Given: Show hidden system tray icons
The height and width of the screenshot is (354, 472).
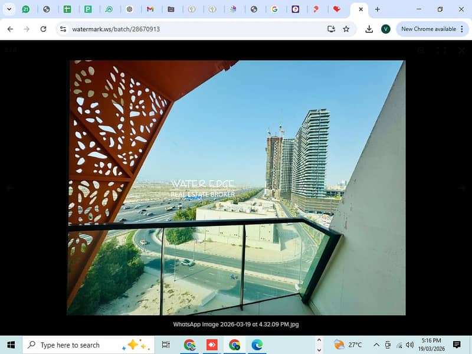Looking at the screenshot, I should point(376,345).
